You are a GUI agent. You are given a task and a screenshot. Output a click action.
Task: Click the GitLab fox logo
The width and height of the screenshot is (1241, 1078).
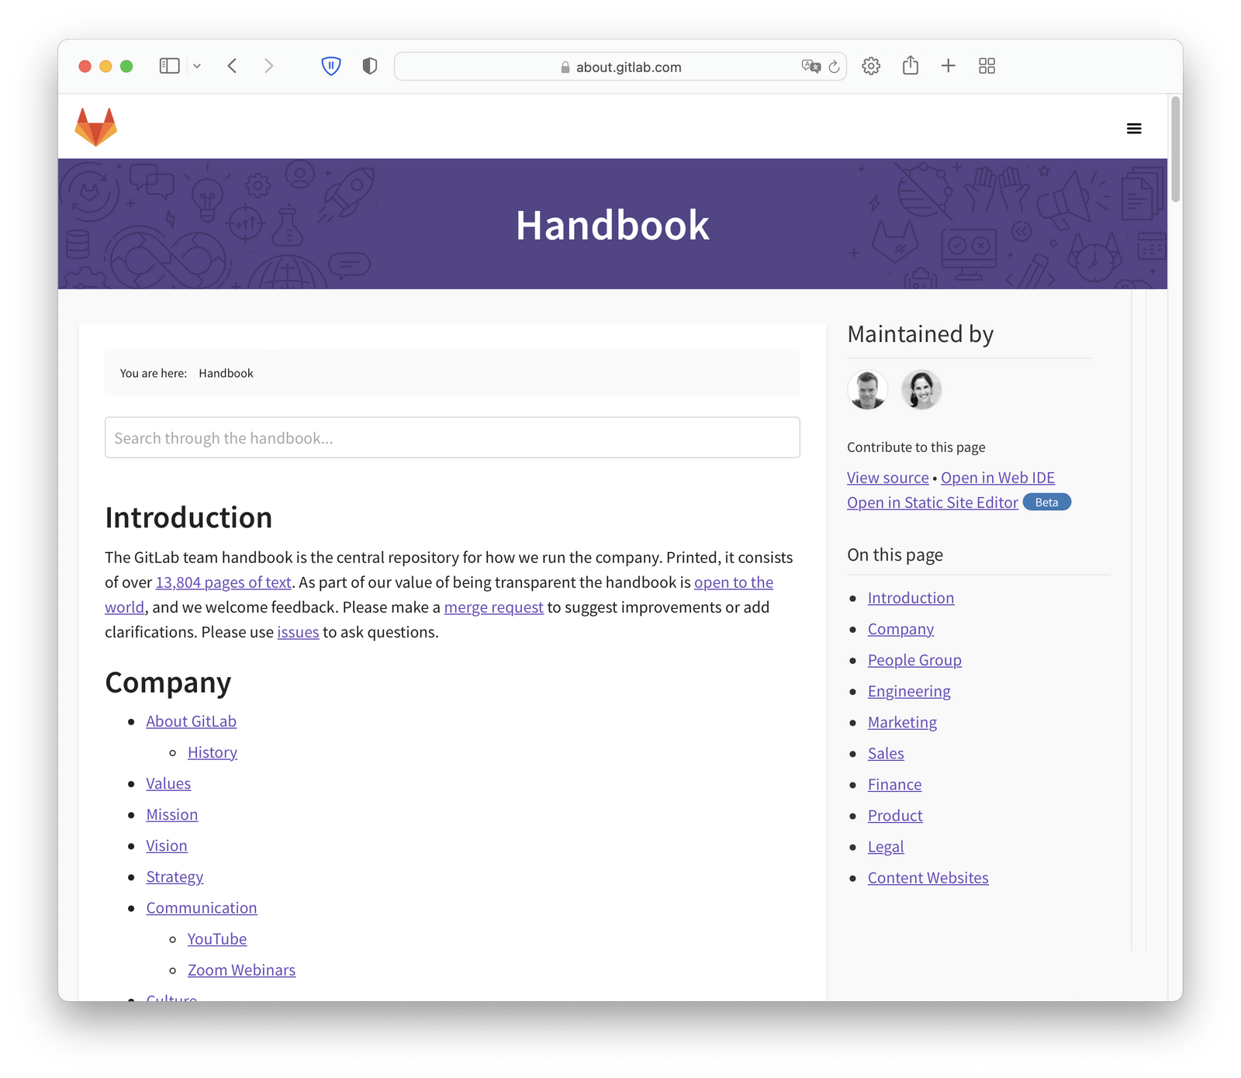[95, 126]
